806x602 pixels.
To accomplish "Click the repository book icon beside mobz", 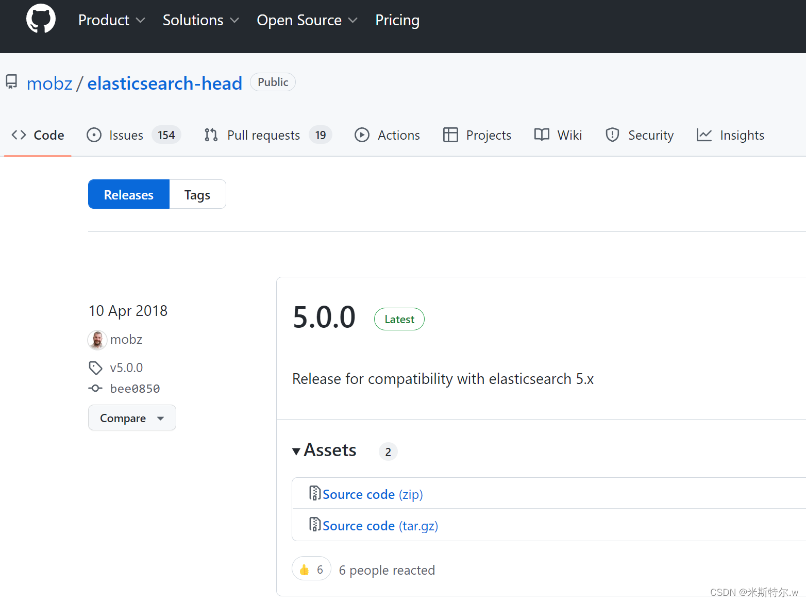I will (11, 82).
